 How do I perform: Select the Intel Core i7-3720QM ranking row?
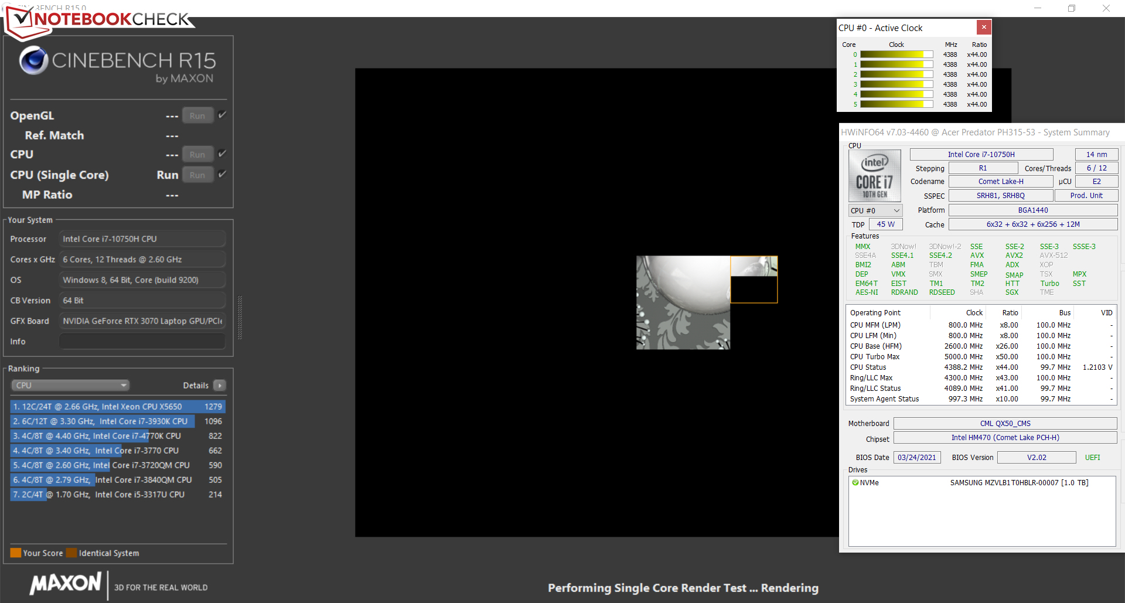coord(118,465)
